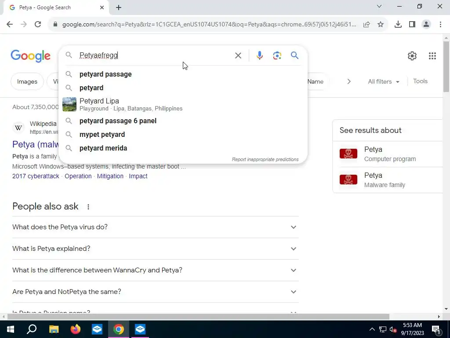Image resolution: width=450 pixels, height=338 pixels.
Task: Open Petya Computer program result card
Action: [388, 154]
